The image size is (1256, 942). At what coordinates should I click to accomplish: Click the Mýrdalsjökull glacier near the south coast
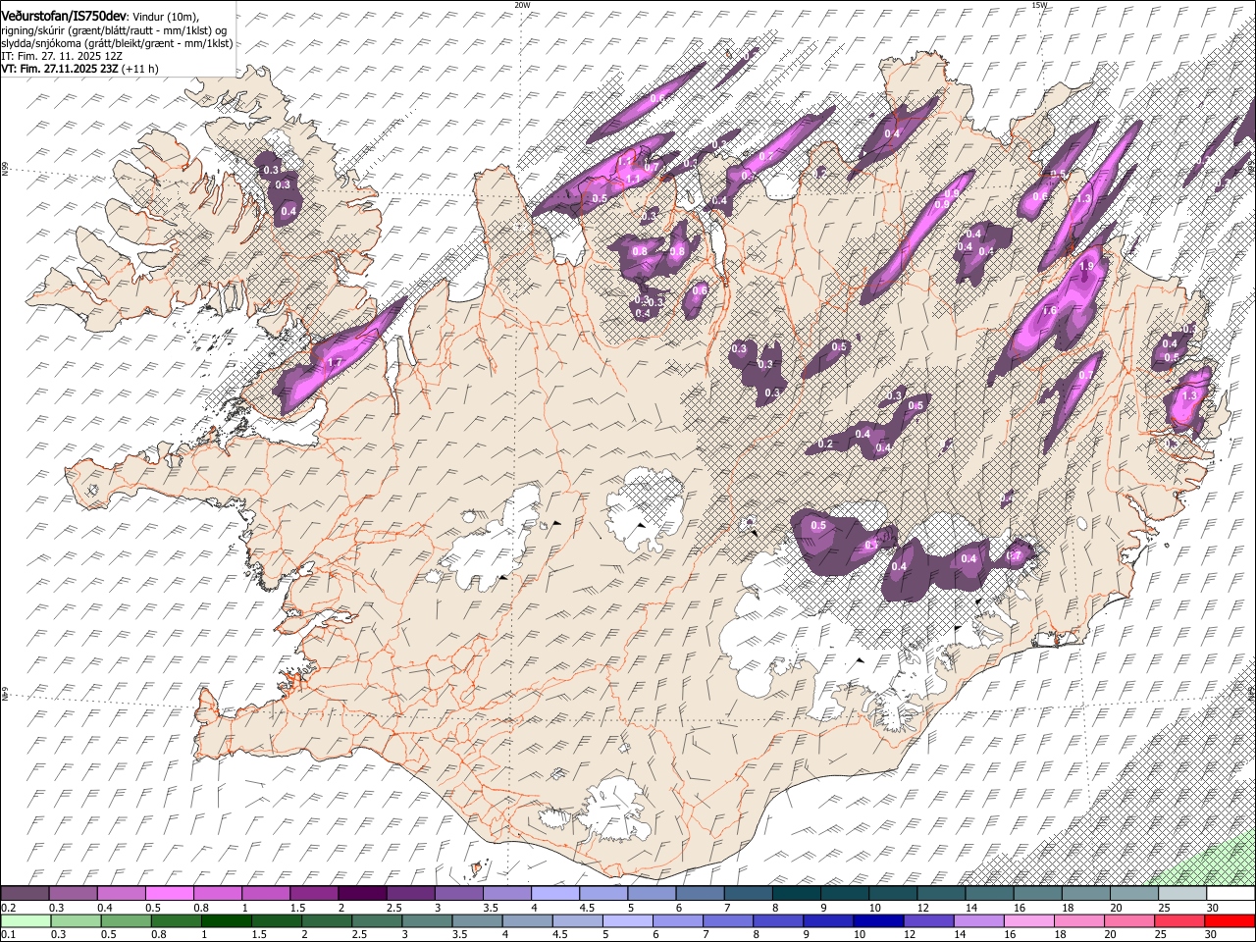click(x=613, y=810)
